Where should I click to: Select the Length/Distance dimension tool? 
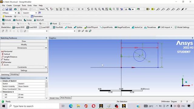pos(9,57)
